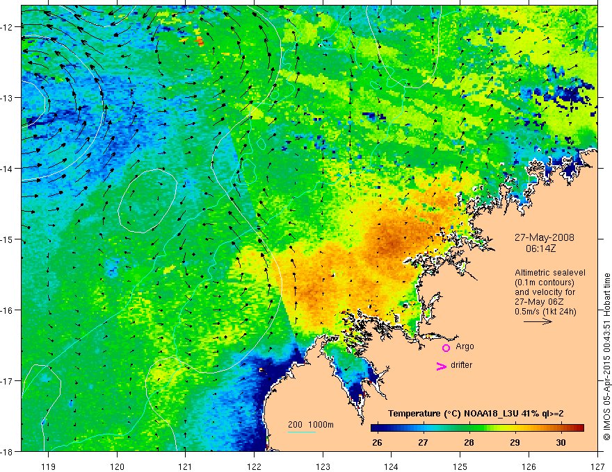Click the longitude label 123
Viewport: 612px width, 472px height.
click(x=323, y=467)
